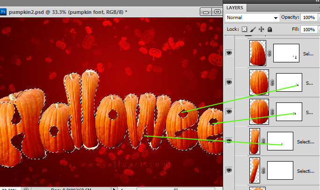Viewport: 320px width, 190px height.
Task: Click chain link icon on third pumpkin layer
Action: point(272,112)
